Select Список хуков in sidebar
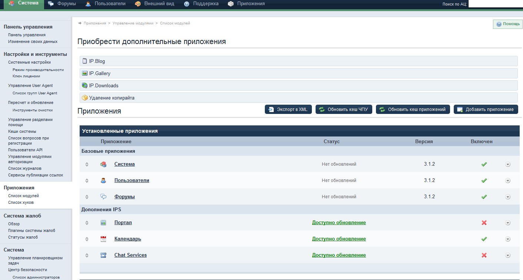 tap(21, 202)
